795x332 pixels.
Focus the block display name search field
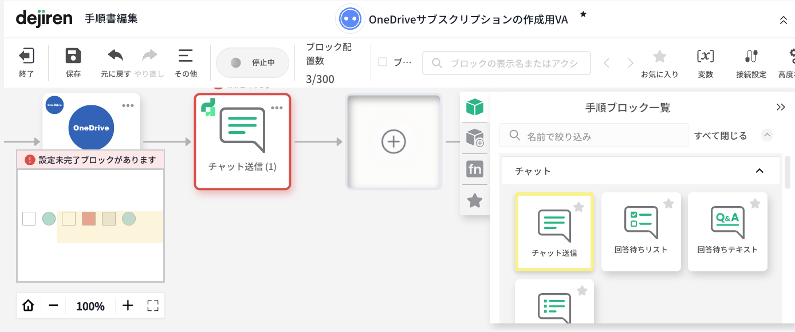506,63
